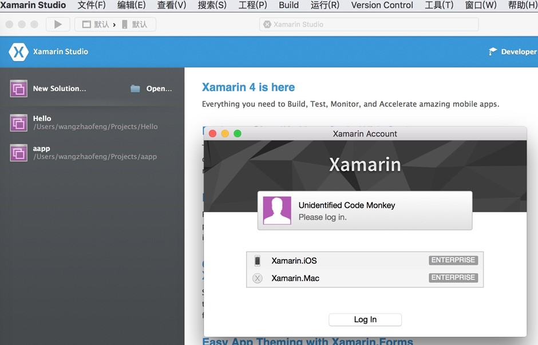This screenshot has height=345, width=538.
Task: Open the 工具(T) menu
Action: pos(439,5)
